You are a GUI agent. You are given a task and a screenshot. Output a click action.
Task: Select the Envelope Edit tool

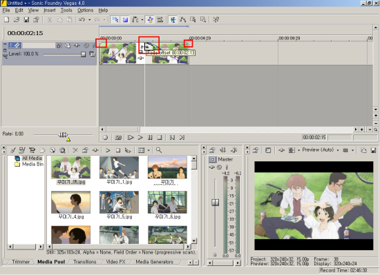tap(182, 19)
